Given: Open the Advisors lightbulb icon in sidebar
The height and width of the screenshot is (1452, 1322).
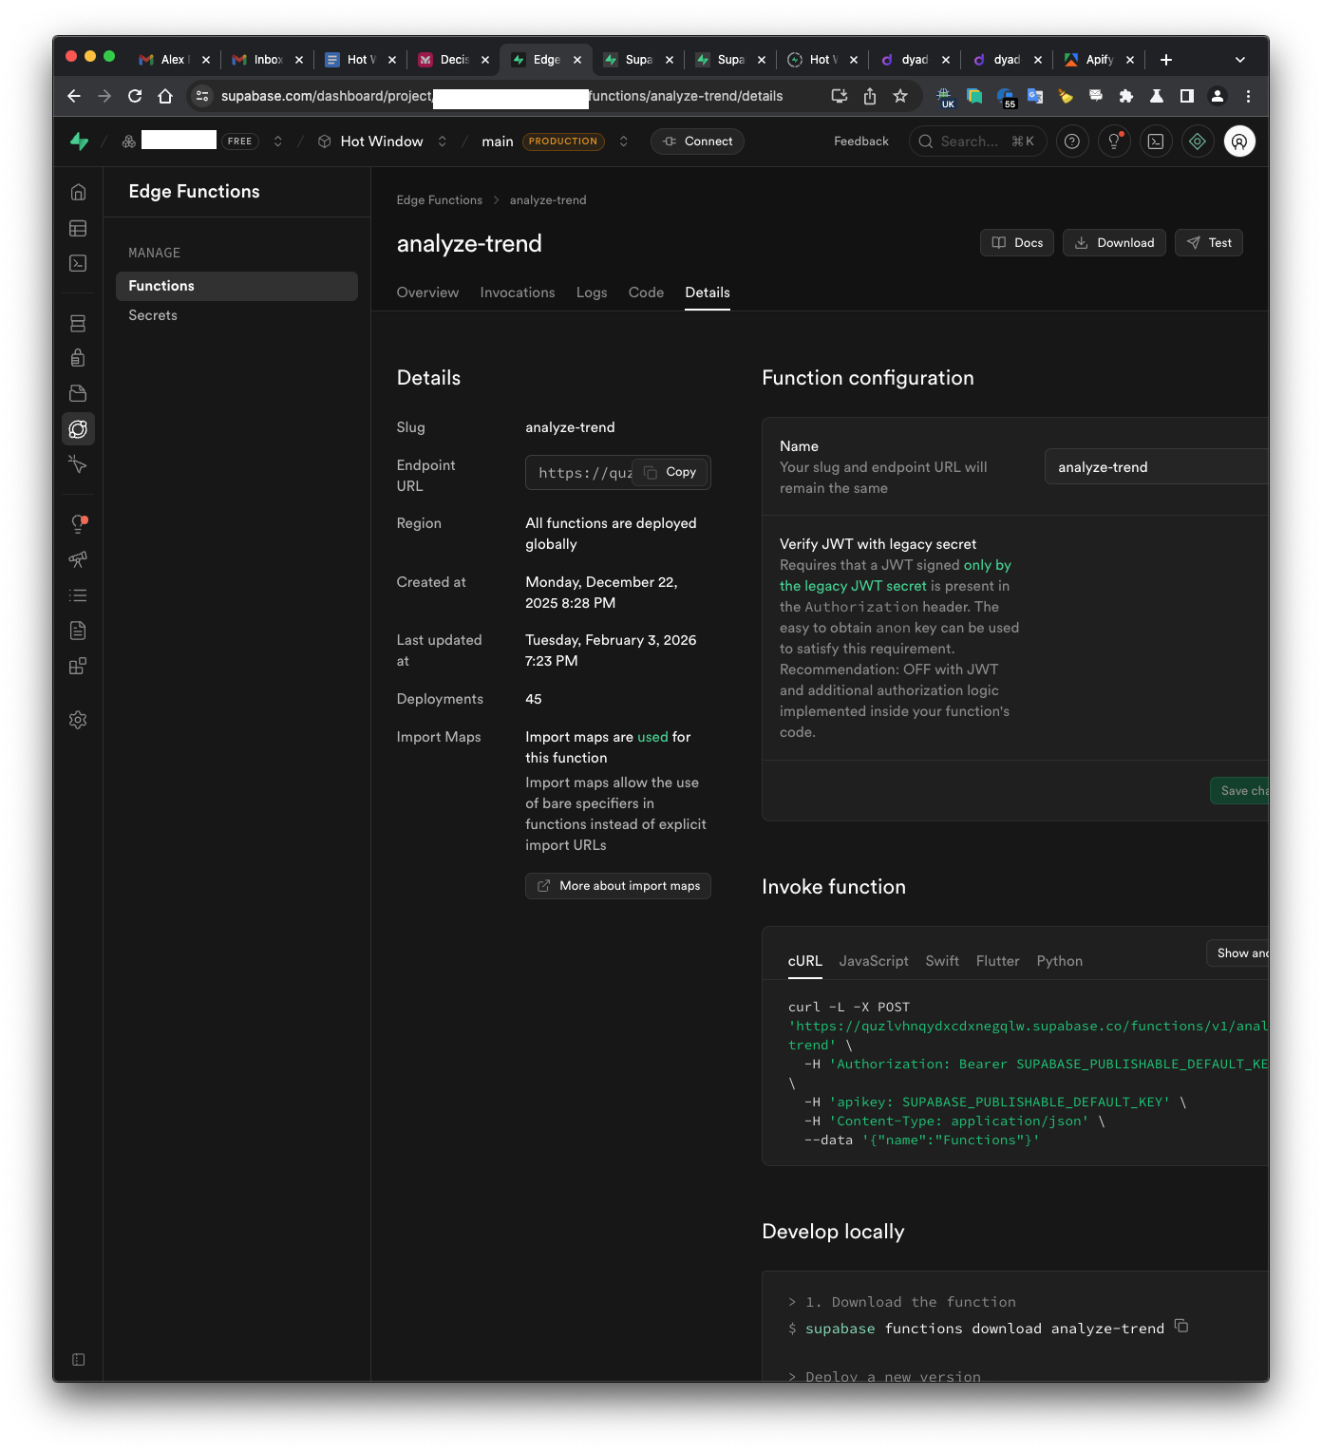Looking at the screenshot, I should (x=78, y=523).
